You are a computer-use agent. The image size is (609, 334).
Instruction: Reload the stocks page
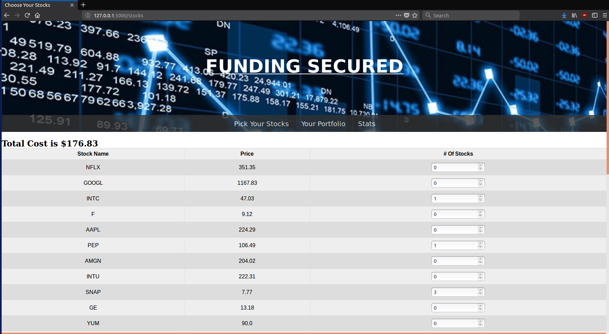pos(28,15)
